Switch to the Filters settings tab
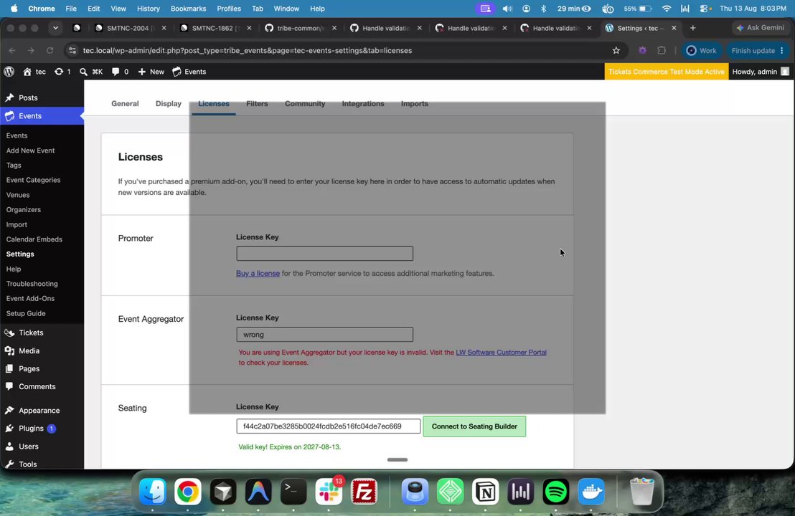 pos(257,103)
